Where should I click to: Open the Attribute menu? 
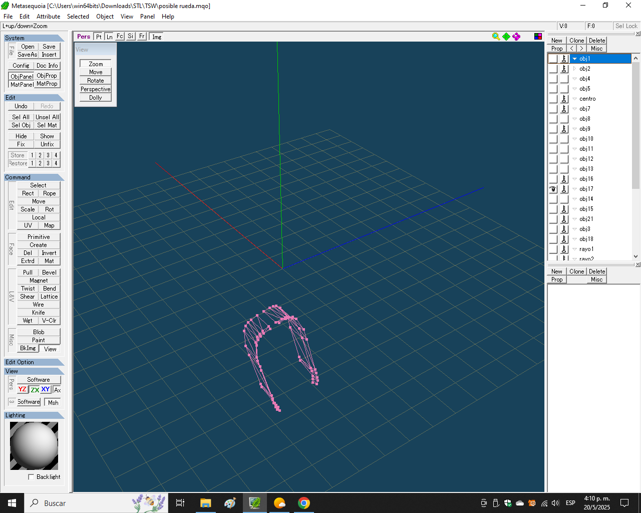click(48, 17)
